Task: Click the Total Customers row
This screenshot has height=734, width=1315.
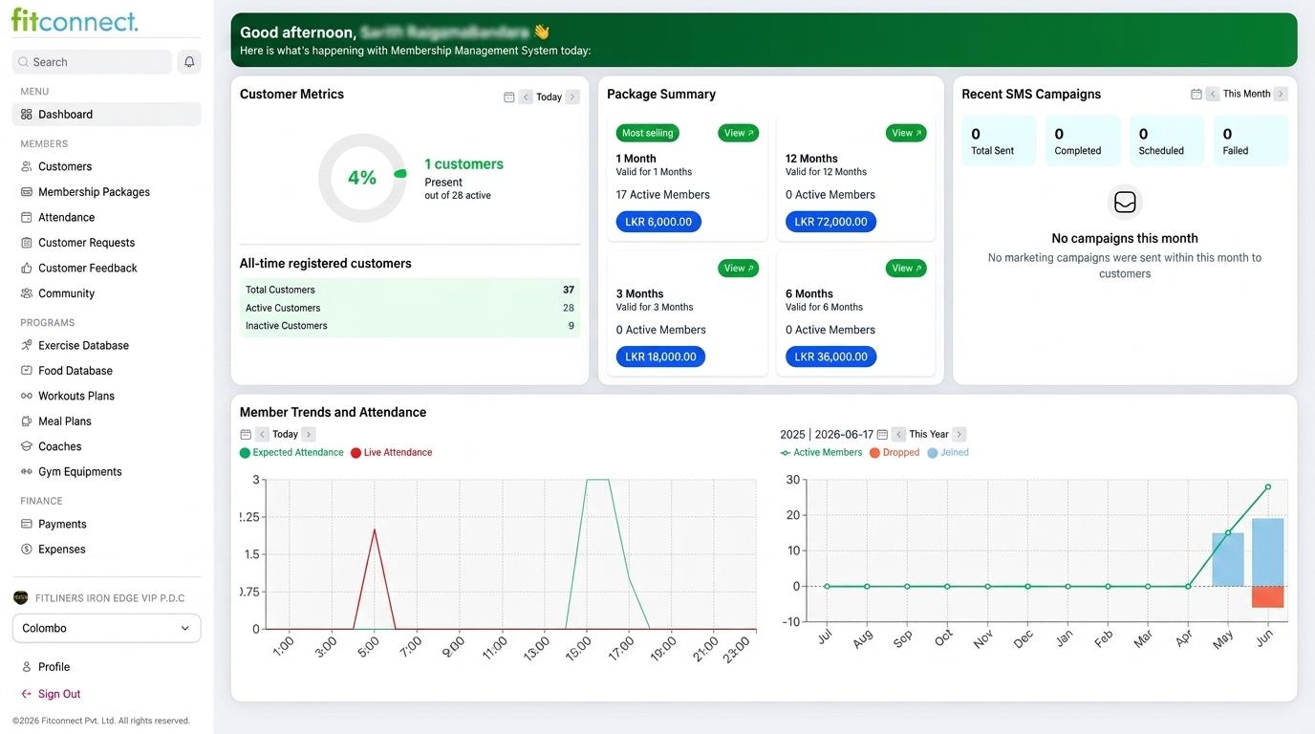Action: click(x=410, y=290)
